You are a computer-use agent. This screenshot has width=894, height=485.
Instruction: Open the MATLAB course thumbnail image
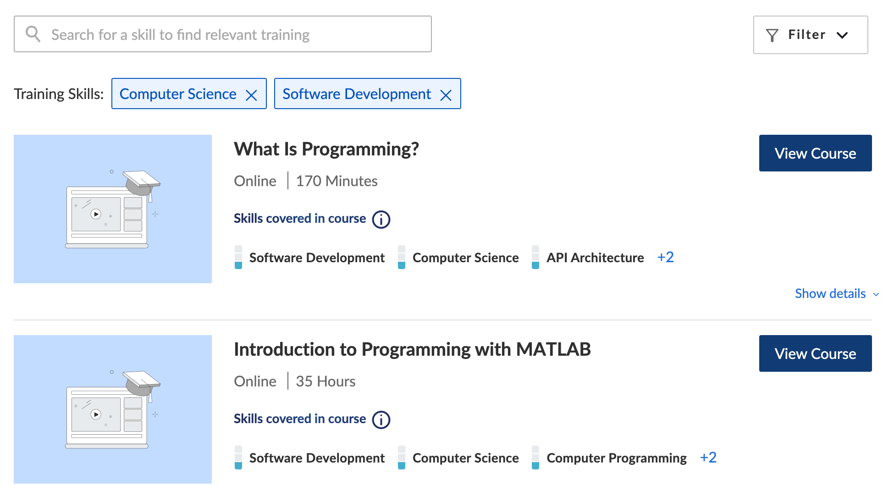click(113, 409)
